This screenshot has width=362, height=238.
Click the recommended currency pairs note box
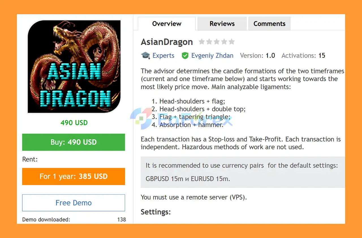coord(243,172)
